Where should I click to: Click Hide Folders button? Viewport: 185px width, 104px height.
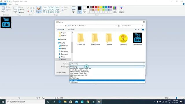[61, 72]
